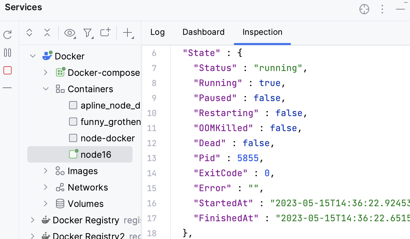The width and height of the screenshot is (410, 239).
Task: Open the Log tab
Action: pos(158,32)
